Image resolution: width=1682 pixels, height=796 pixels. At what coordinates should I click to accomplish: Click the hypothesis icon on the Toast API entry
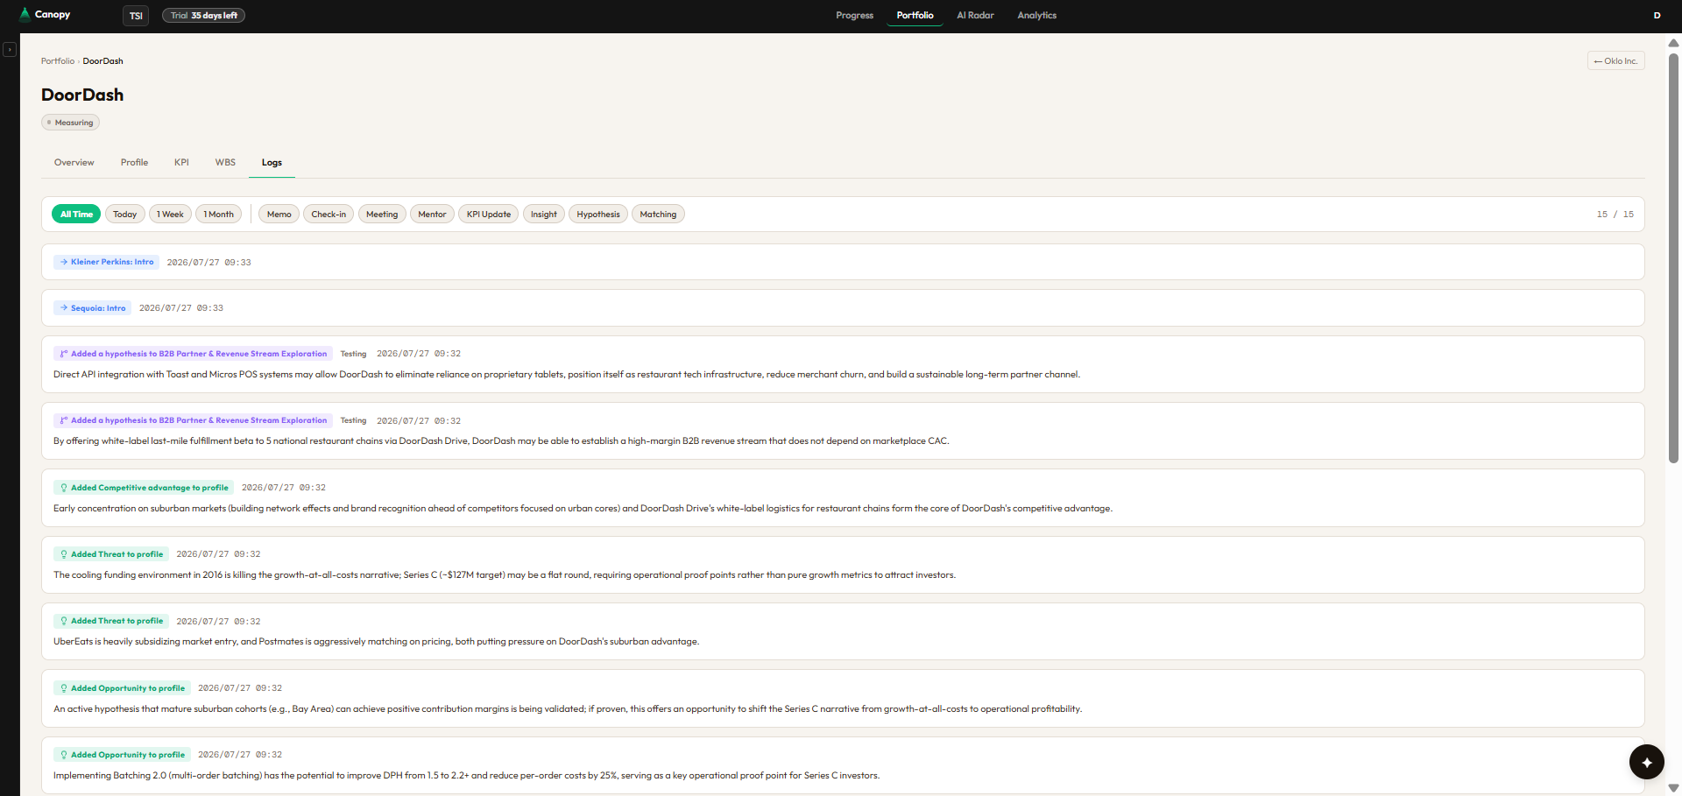(x=64, y=354)
